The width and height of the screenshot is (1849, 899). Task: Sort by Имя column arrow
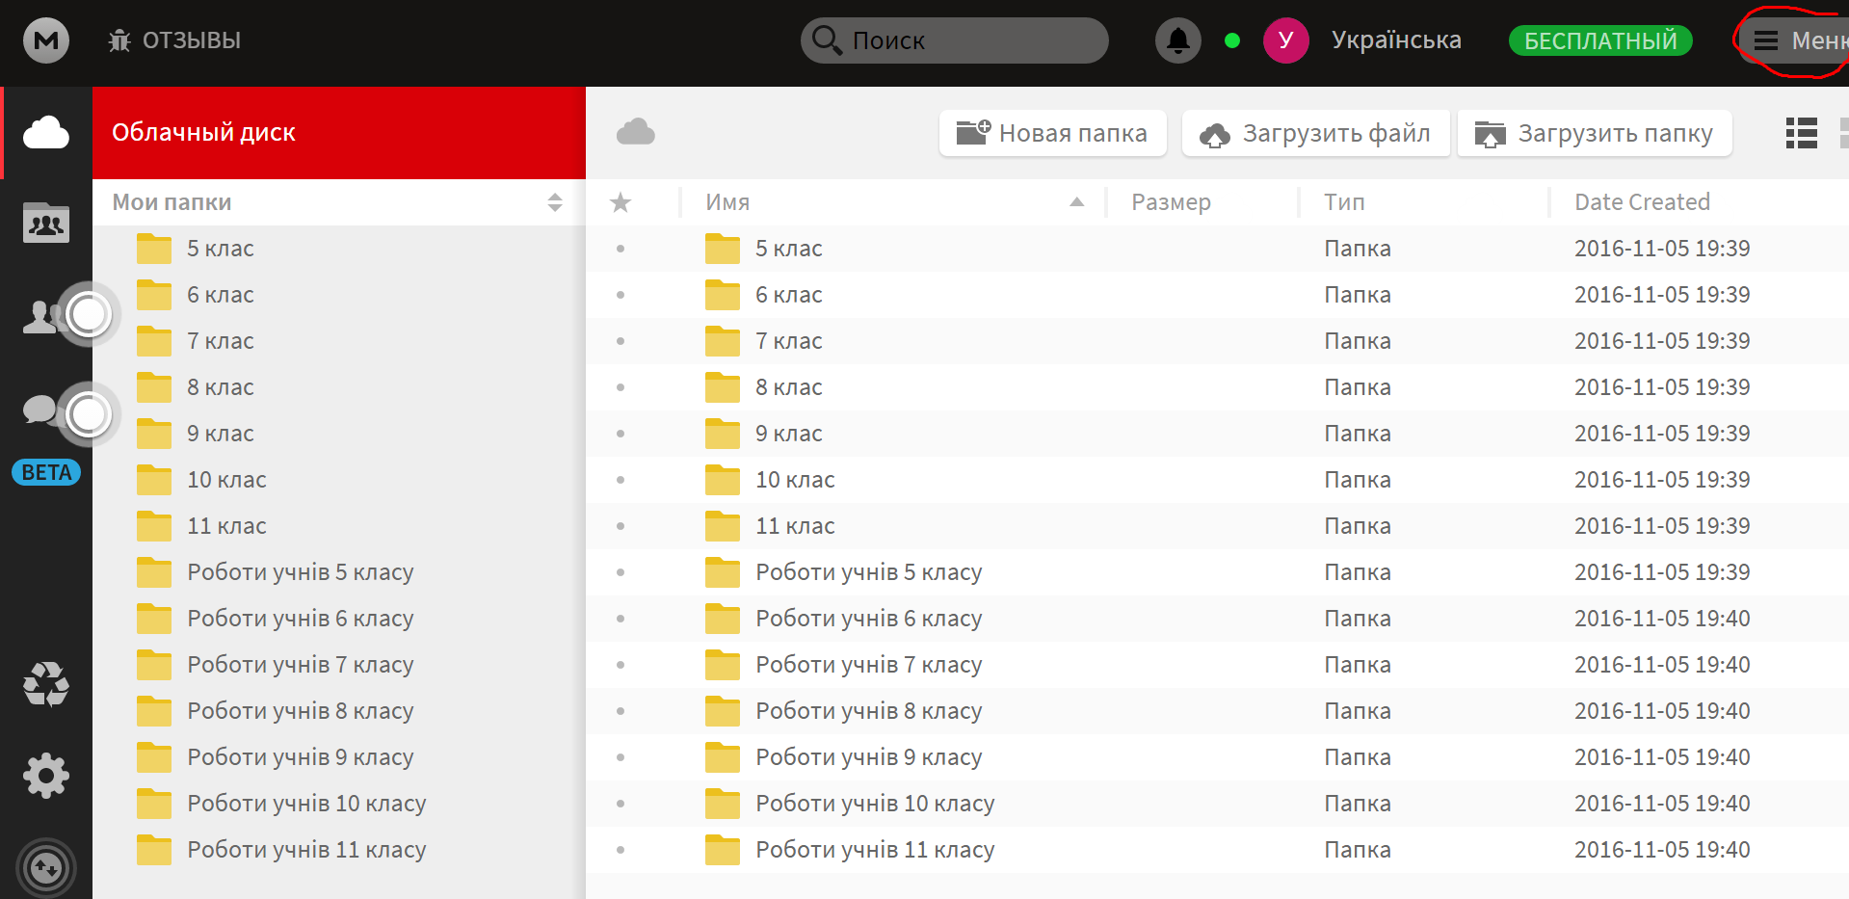coord(1077,202)
